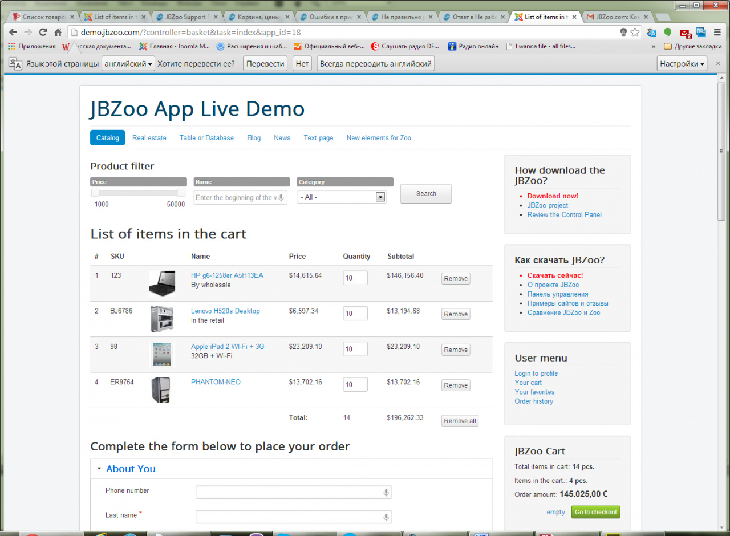
Task: Click the Нет button in the translate bar
Action: 302,64
